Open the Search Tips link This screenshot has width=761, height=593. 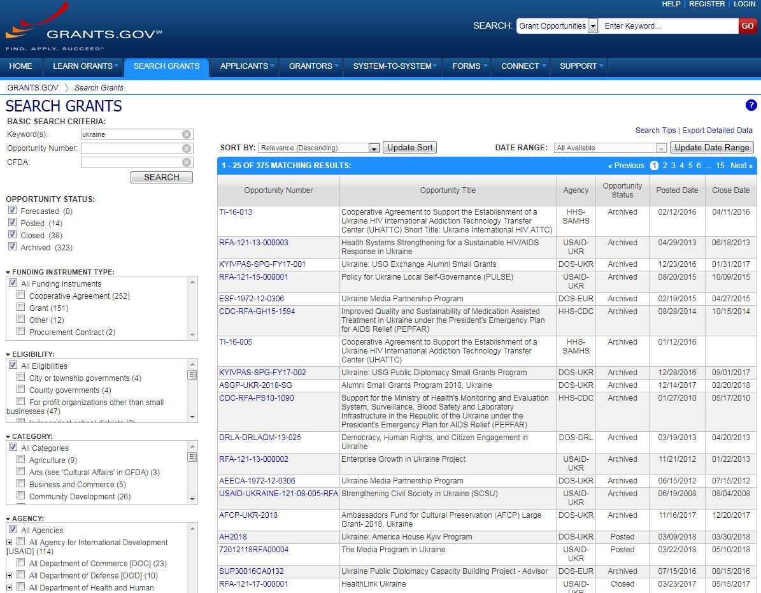655,131
